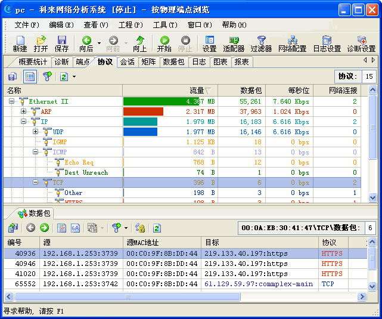The width and height of the screenshot is (382, 319).
Task: Click horizontal scrollbar thumb in packet list
Action: pos(128,296)
